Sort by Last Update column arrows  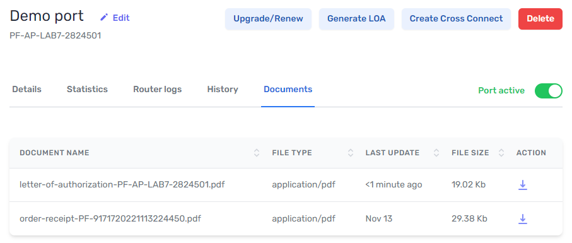click(436, 153)
